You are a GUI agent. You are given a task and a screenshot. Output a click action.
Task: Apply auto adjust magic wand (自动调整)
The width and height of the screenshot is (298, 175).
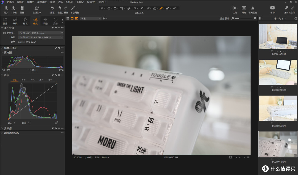click(73, 8)
